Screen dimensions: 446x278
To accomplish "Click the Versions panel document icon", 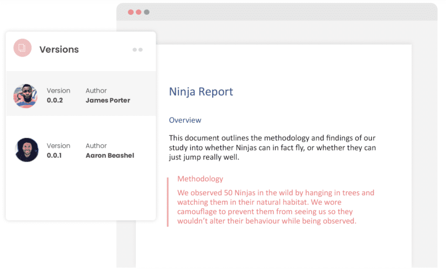I will point(22,48).
